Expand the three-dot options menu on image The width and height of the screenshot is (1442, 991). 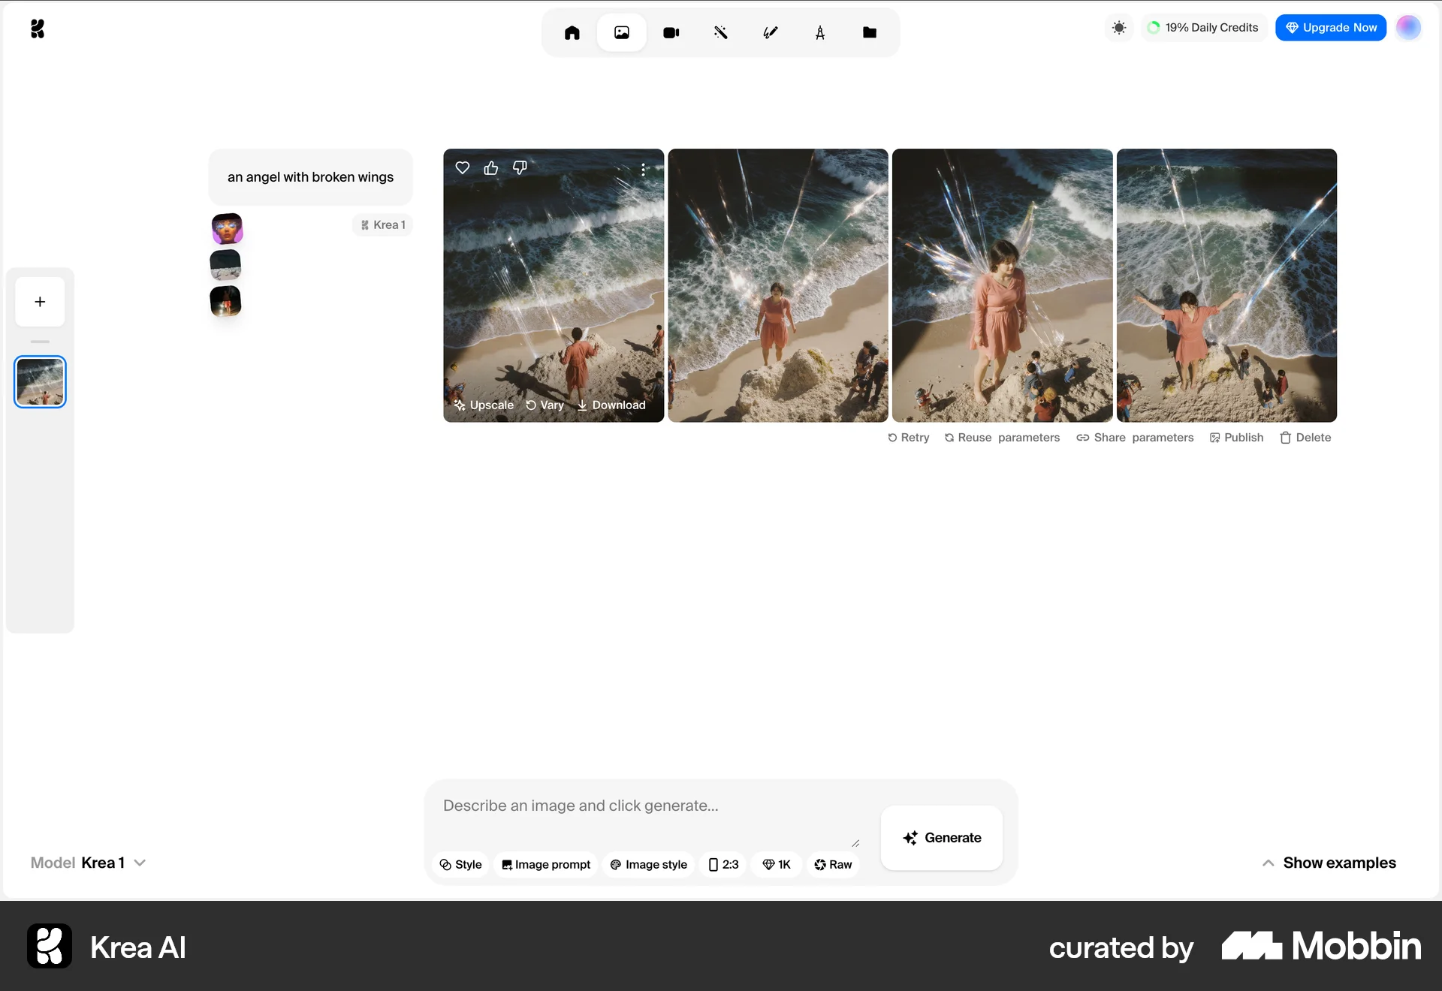(644, 170)
